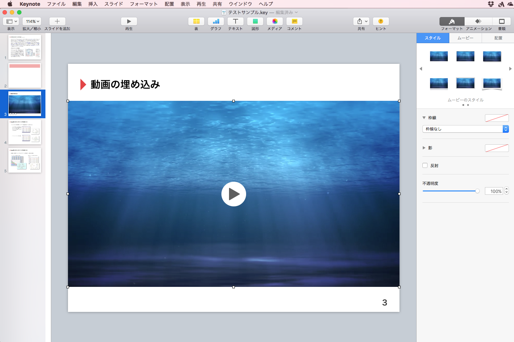Insert a table using 表 icon
This screenshot has height=342, width=514.
point(196,21)
